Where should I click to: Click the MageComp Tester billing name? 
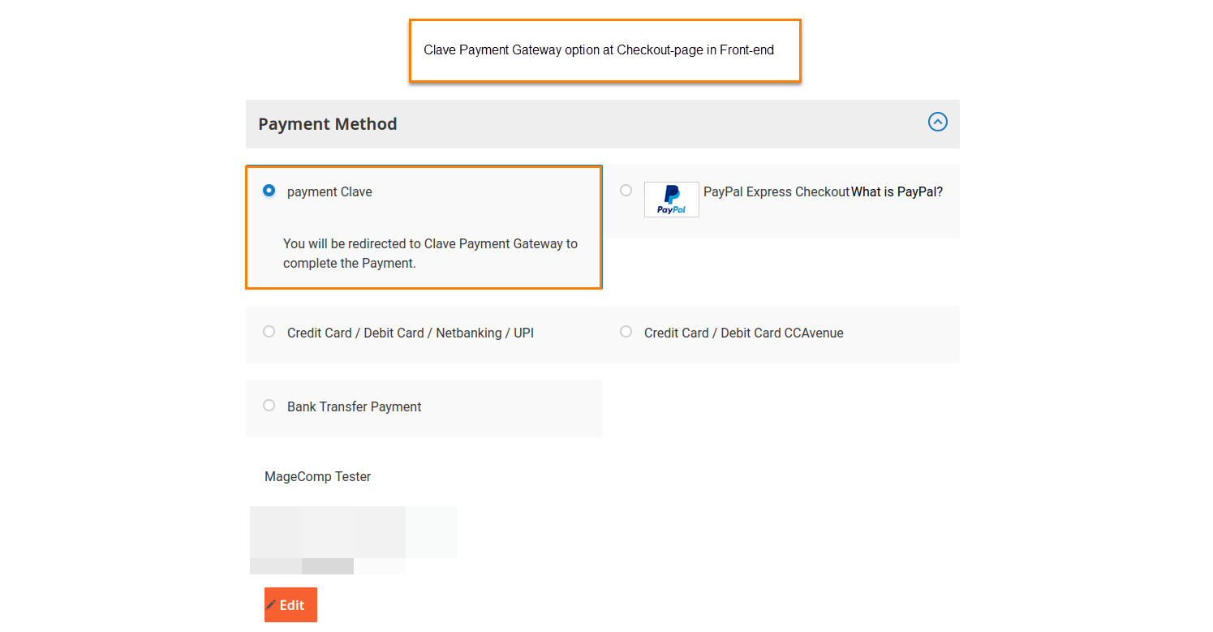tap(317, 477)
